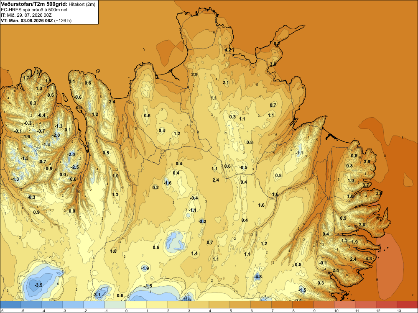Viewport: 418px width, 313px height.
Task: Click the VT valid time line in the header
Action: pos(36,21)
